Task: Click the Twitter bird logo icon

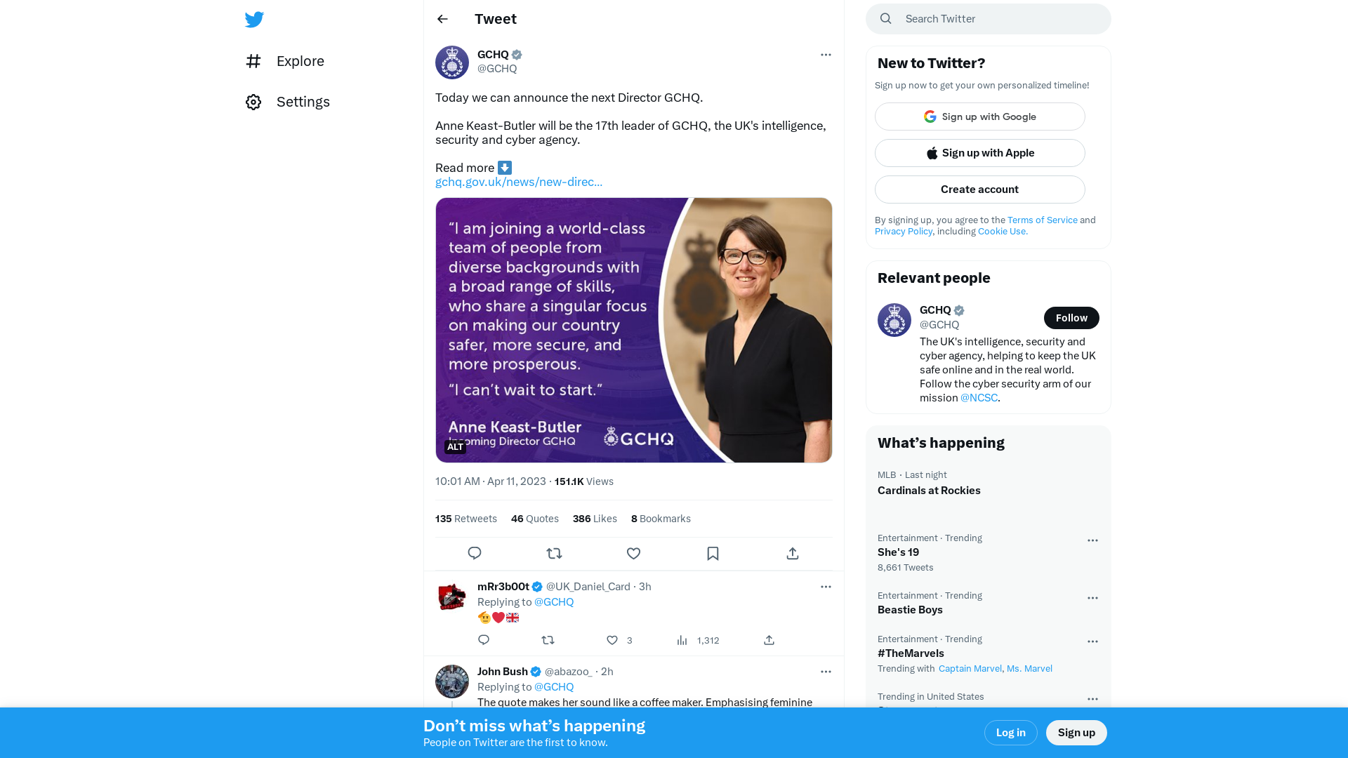Action: pos(253,18)
